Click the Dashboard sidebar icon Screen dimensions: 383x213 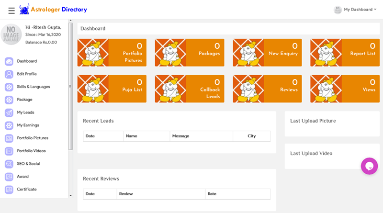click(9, 61)
